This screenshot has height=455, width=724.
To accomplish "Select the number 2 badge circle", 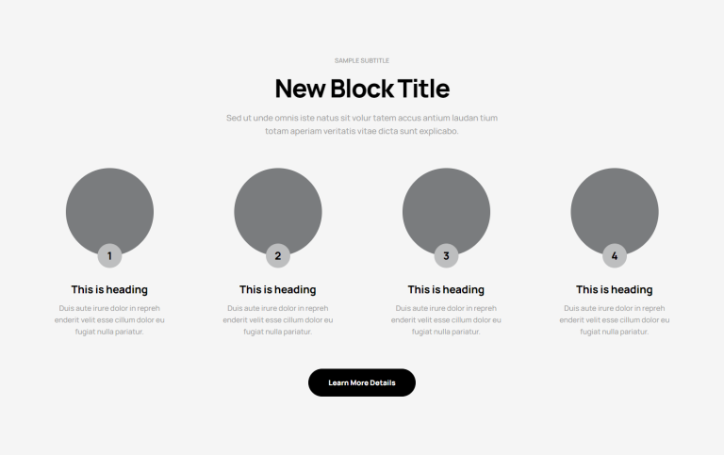I will (x=278, y=255).
